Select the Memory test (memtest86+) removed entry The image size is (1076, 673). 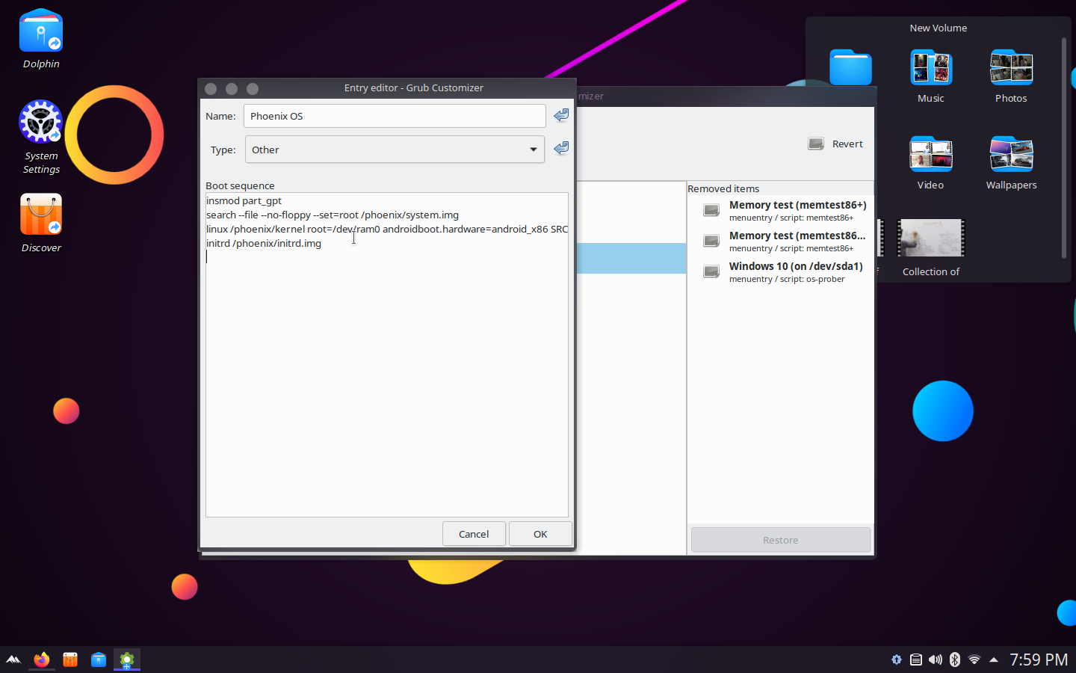(797, 210)
